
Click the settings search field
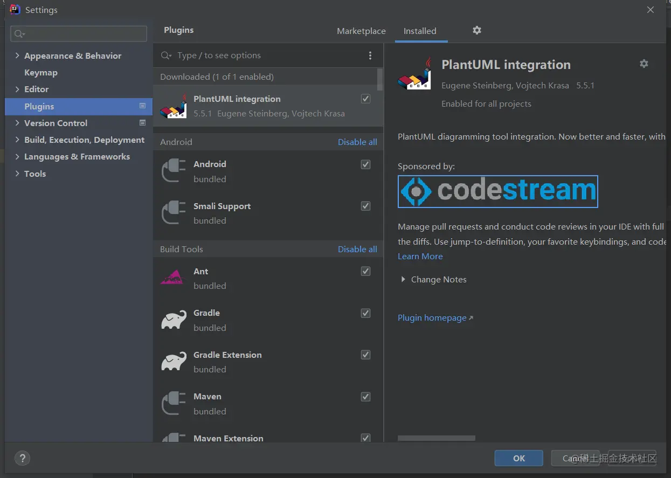(x=79, y=34)
